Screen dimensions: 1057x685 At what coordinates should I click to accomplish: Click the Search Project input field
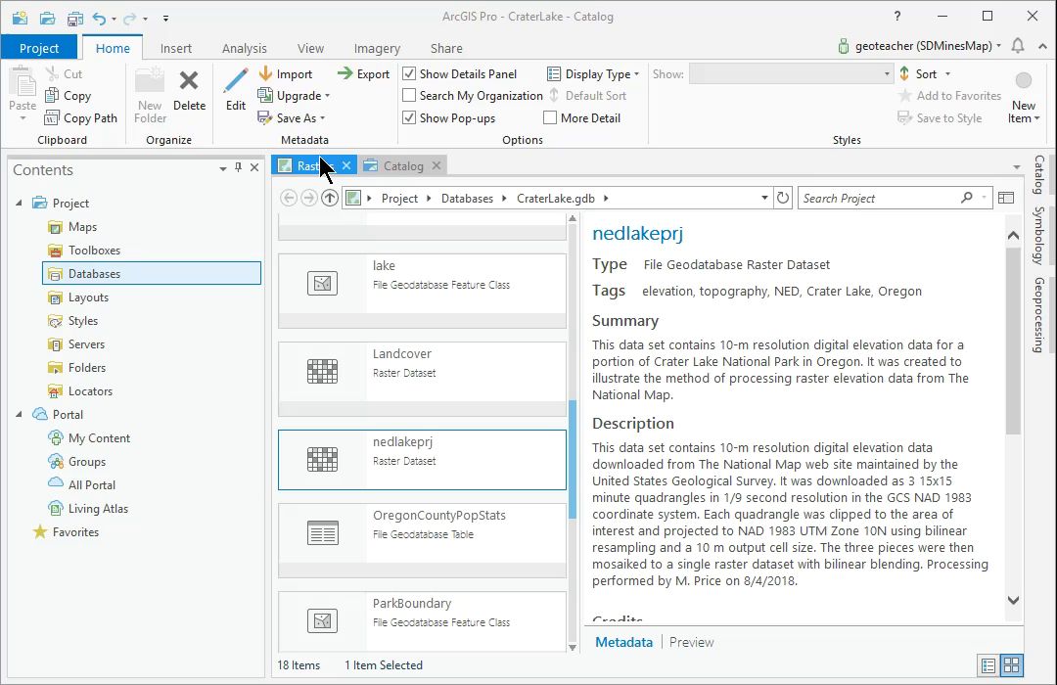pyautogui.click(x=878, y=199)
